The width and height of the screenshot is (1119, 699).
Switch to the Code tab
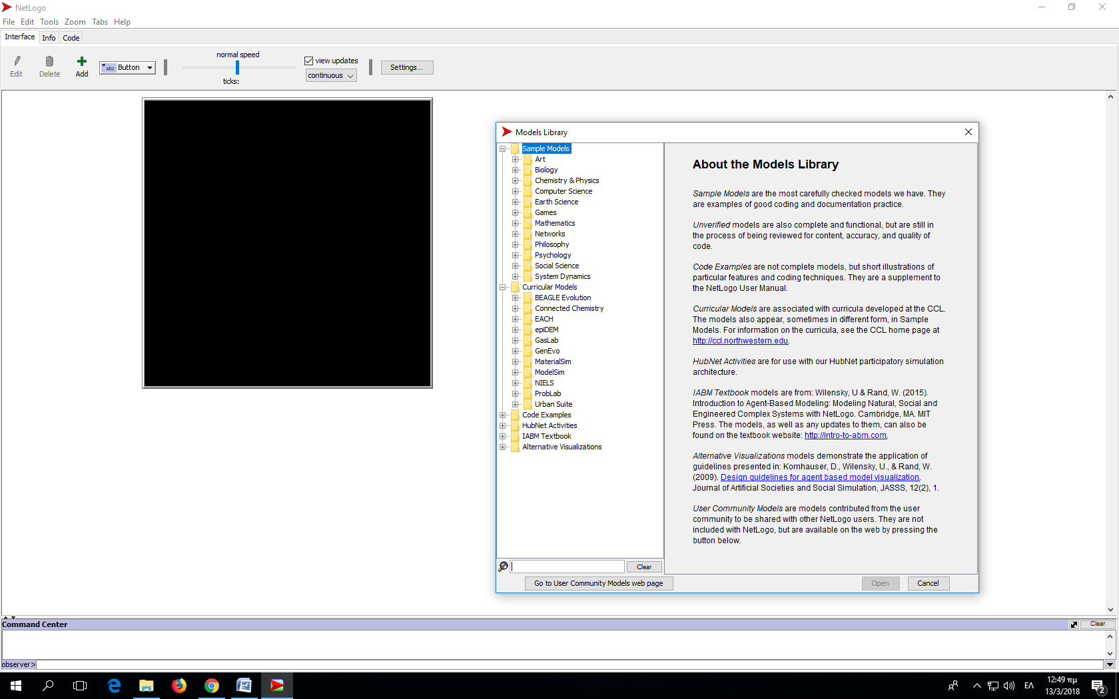[71, 38]
